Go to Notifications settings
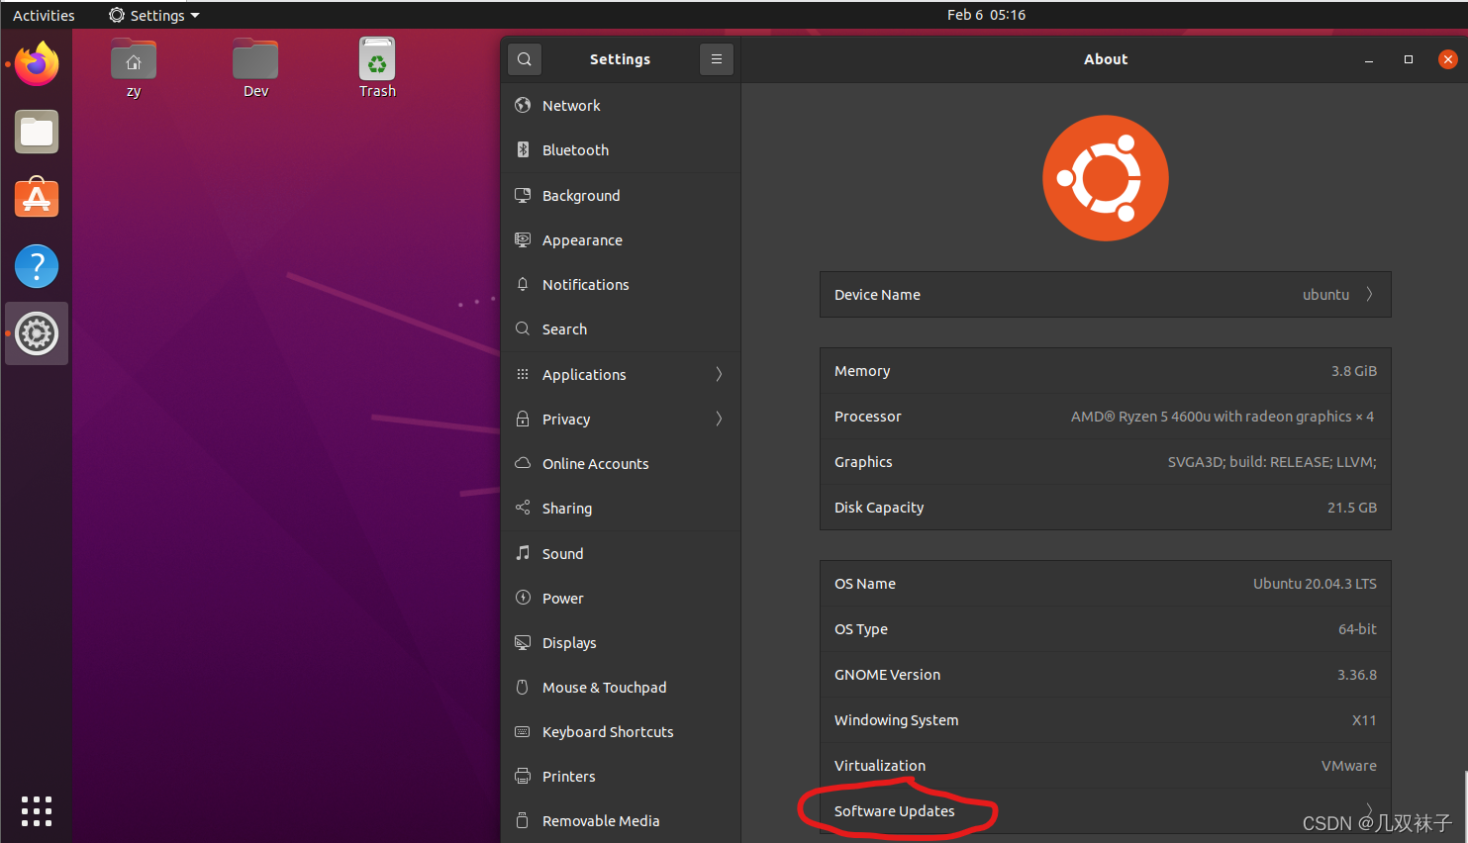Screen dimensions: 1468x843 pos(621,284)
